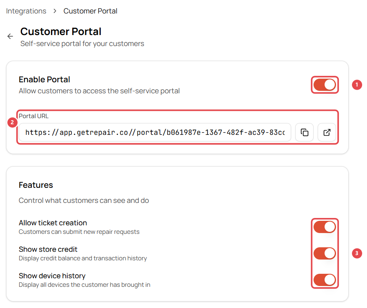Toggle the Enable Portal switch
The image size is (367, 308).
325,85
